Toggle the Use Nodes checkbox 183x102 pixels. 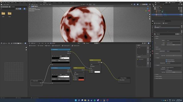(x=51, y=43)
